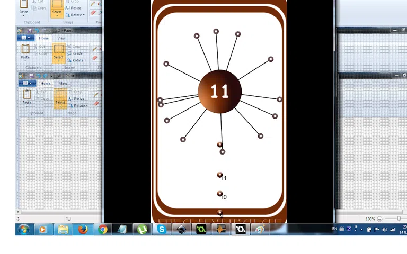
Task: Switch to Skype on the taskbar
Action: (x=162, y=229)
